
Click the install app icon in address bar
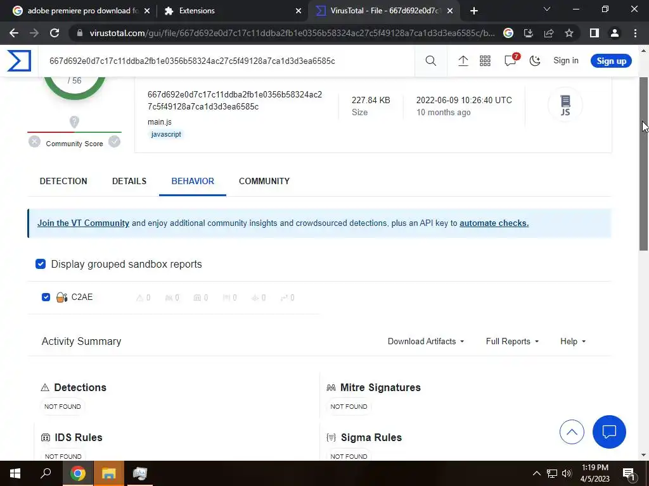pos(528,33)
